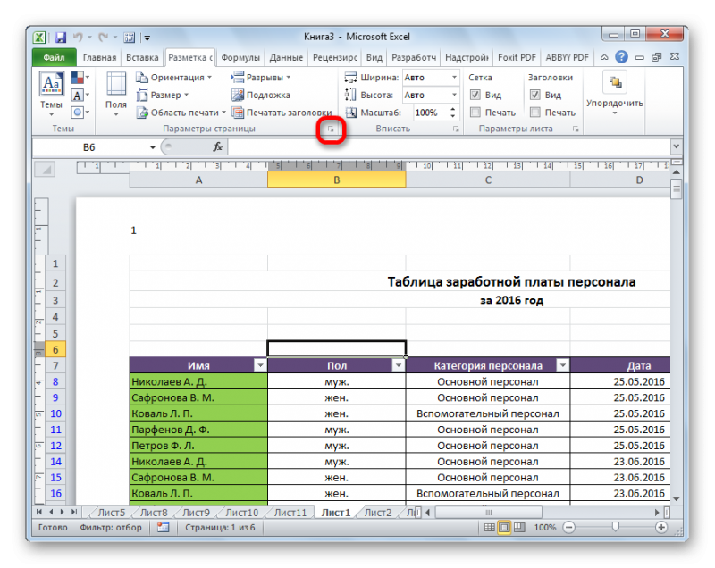Click the Undo arrow icon
This screenshot has height=568, width=715.
click(x=78, y=37)
